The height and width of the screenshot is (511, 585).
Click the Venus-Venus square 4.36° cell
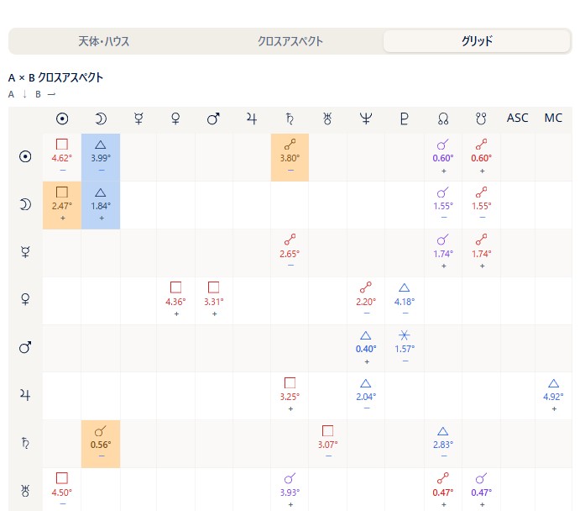tap(175, 300)
